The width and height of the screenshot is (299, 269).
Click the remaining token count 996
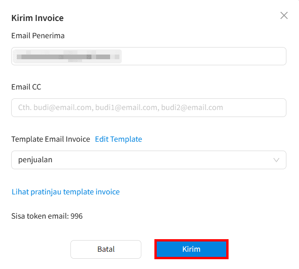(76, 216)
